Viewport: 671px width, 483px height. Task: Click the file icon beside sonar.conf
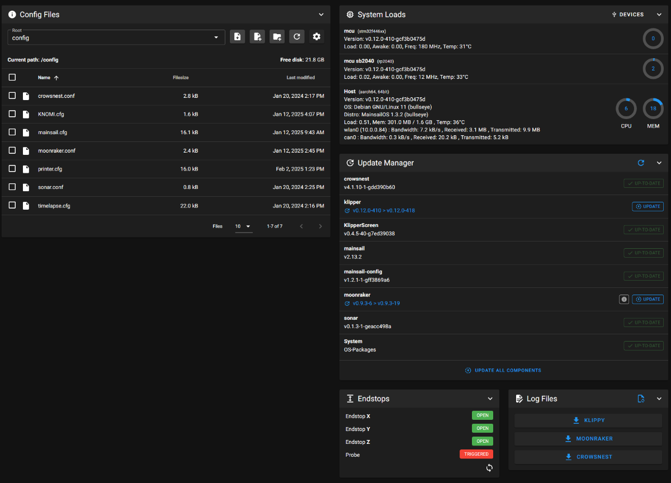tap(26, 187)
